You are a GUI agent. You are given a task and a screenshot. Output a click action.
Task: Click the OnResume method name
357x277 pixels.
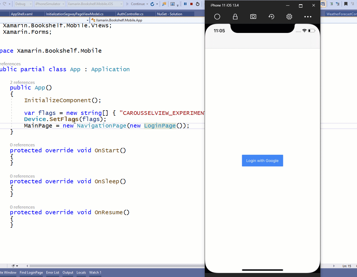pos(109,212)
